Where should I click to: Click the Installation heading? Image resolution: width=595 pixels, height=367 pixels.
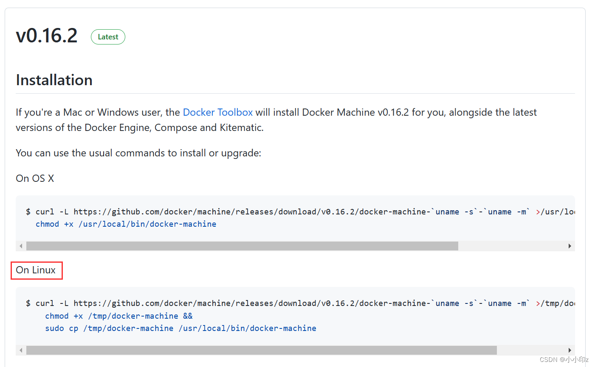click(54, 80)
